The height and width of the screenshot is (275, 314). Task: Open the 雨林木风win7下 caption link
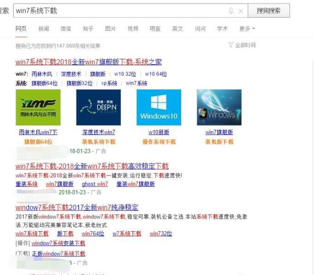[x=38, y=132]
